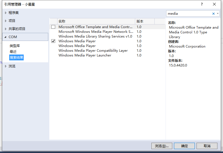Confirm with the 确定 button
Screen dimensions: 223x153
[x=184, y=146]
